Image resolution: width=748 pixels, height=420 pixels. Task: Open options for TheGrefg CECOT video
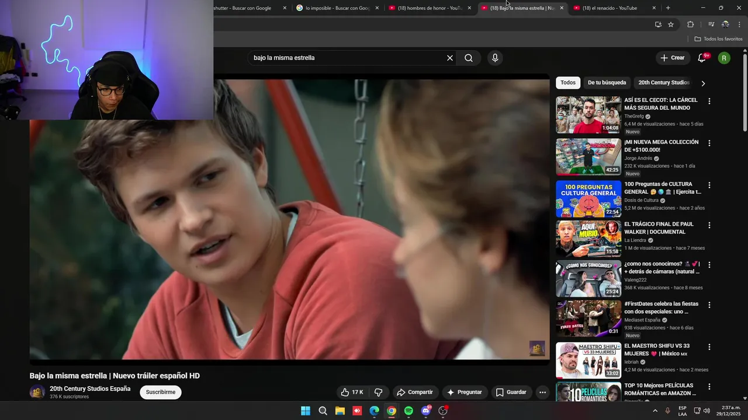tap(709, 101)
